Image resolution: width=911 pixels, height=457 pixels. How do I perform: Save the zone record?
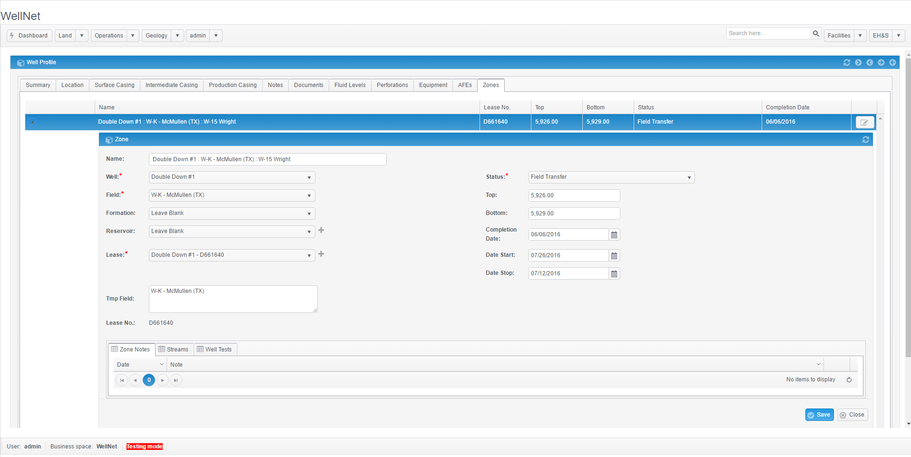819,415
